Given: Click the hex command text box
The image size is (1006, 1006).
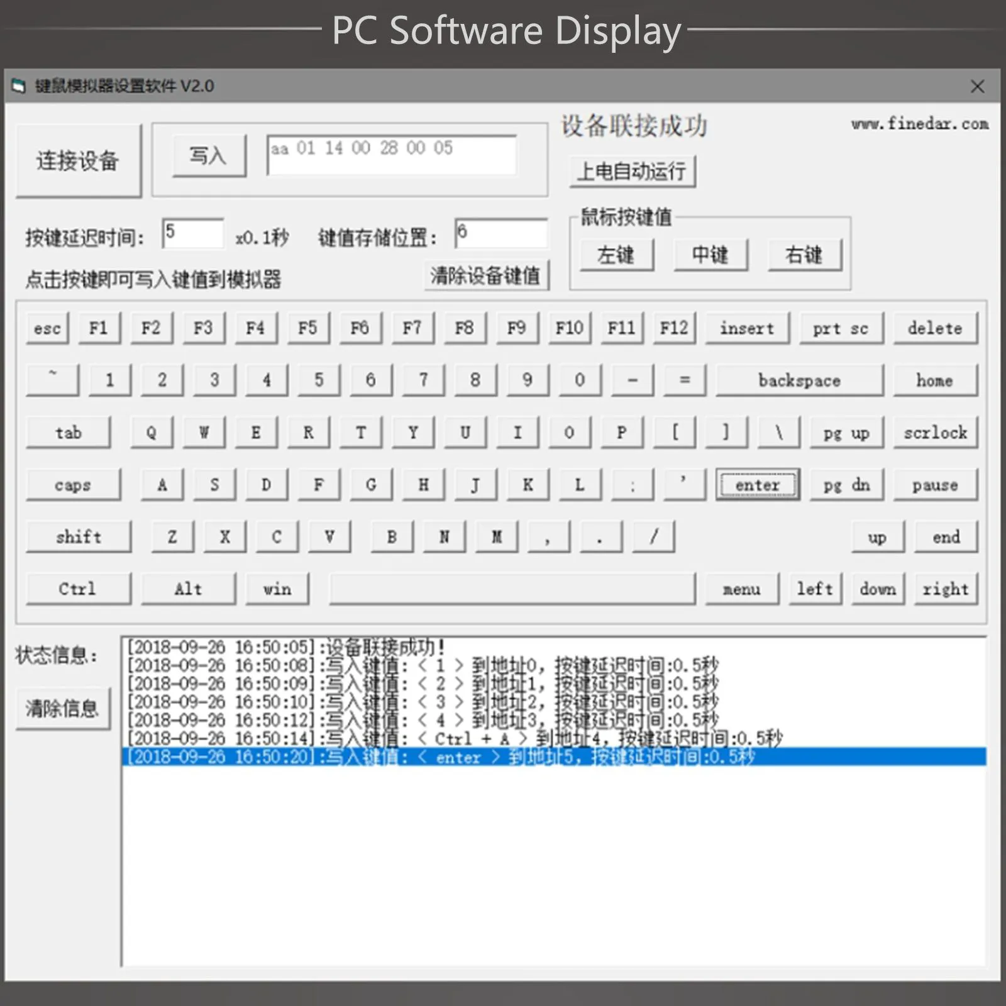Looking at the screenshot, I should tap(391, 155).
